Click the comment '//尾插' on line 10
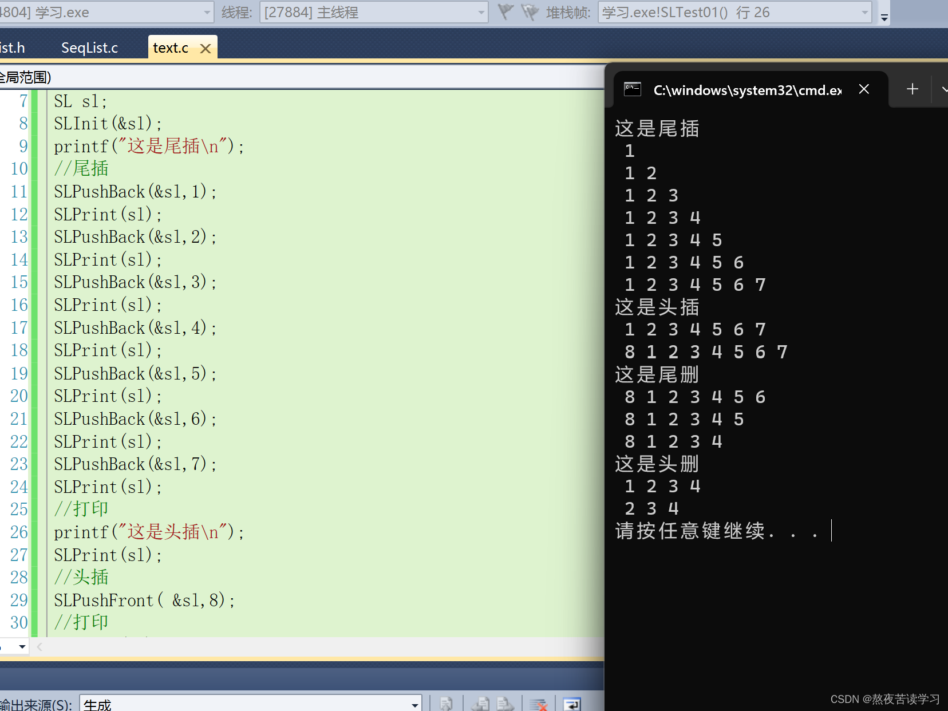The height and width of the screenshot is (711, 948). pyautogui.click(x=81, y=169)
